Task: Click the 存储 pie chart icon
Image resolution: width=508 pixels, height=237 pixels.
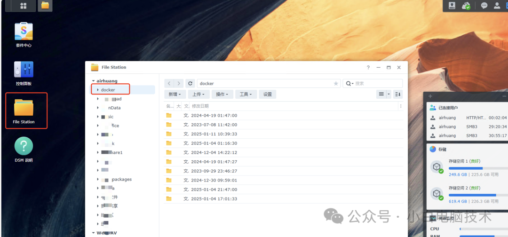Action: [x=433, y=149]
